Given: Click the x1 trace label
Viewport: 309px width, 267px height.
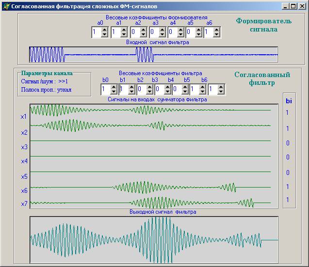Looking at the screenshot, I should (x=23, y=117).
